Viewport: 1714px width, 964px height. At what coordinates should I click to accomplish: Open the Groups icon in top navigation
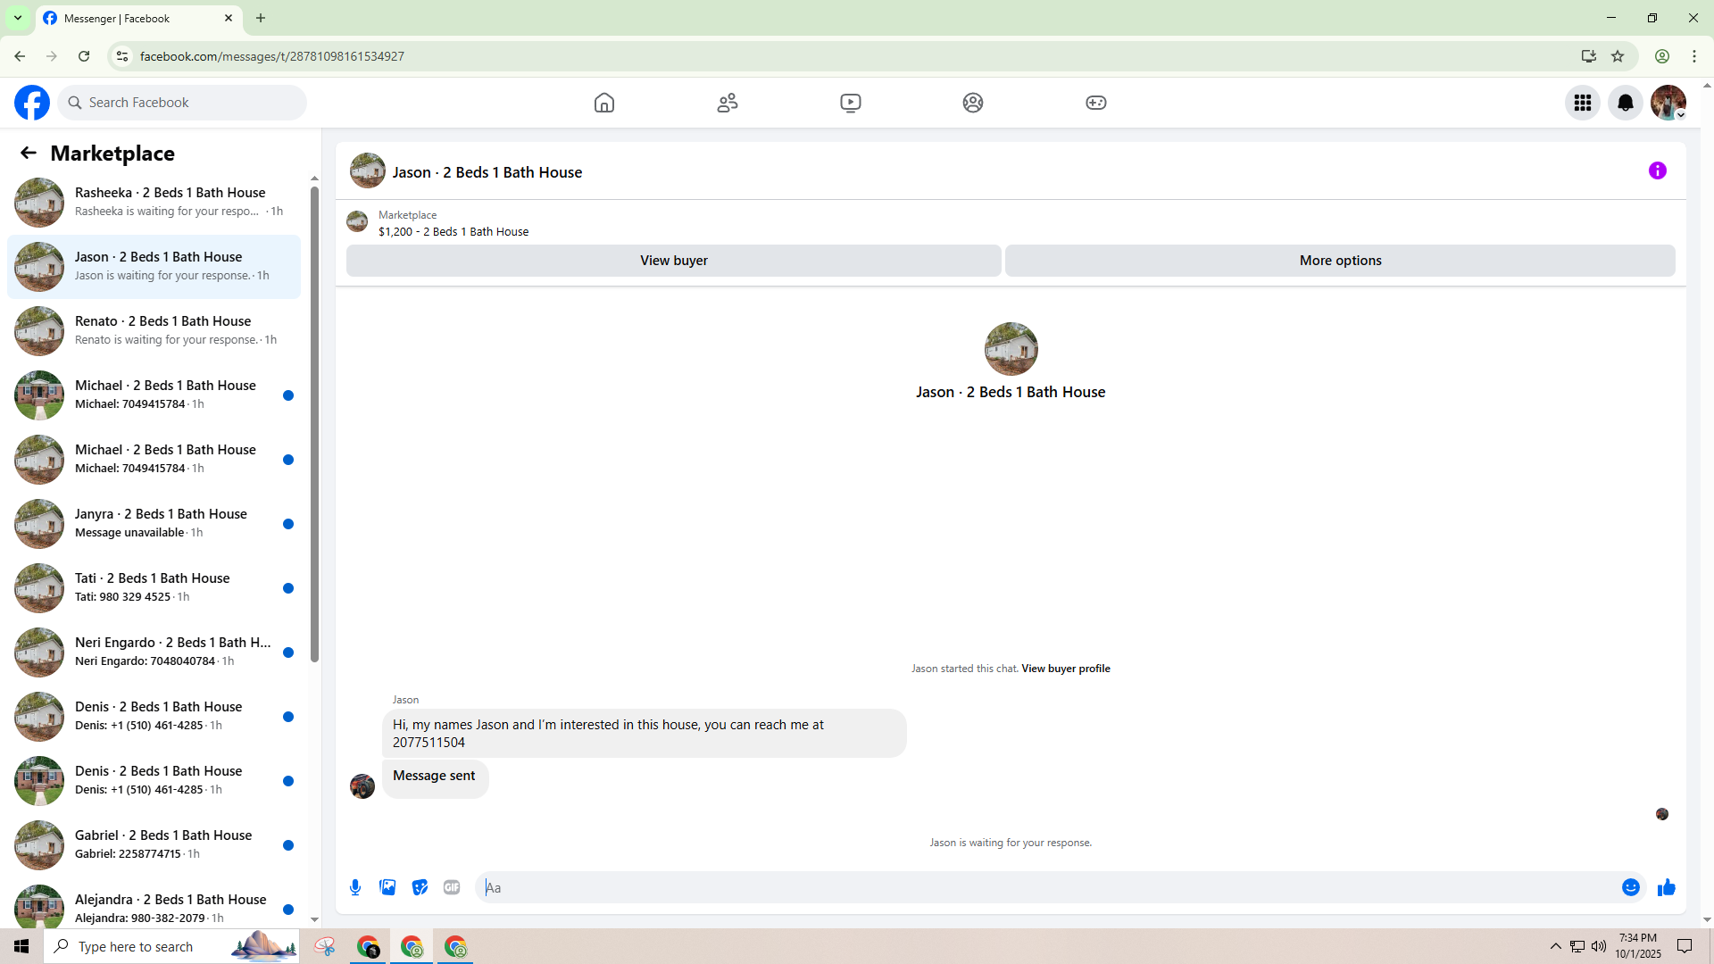pos(973,103)
